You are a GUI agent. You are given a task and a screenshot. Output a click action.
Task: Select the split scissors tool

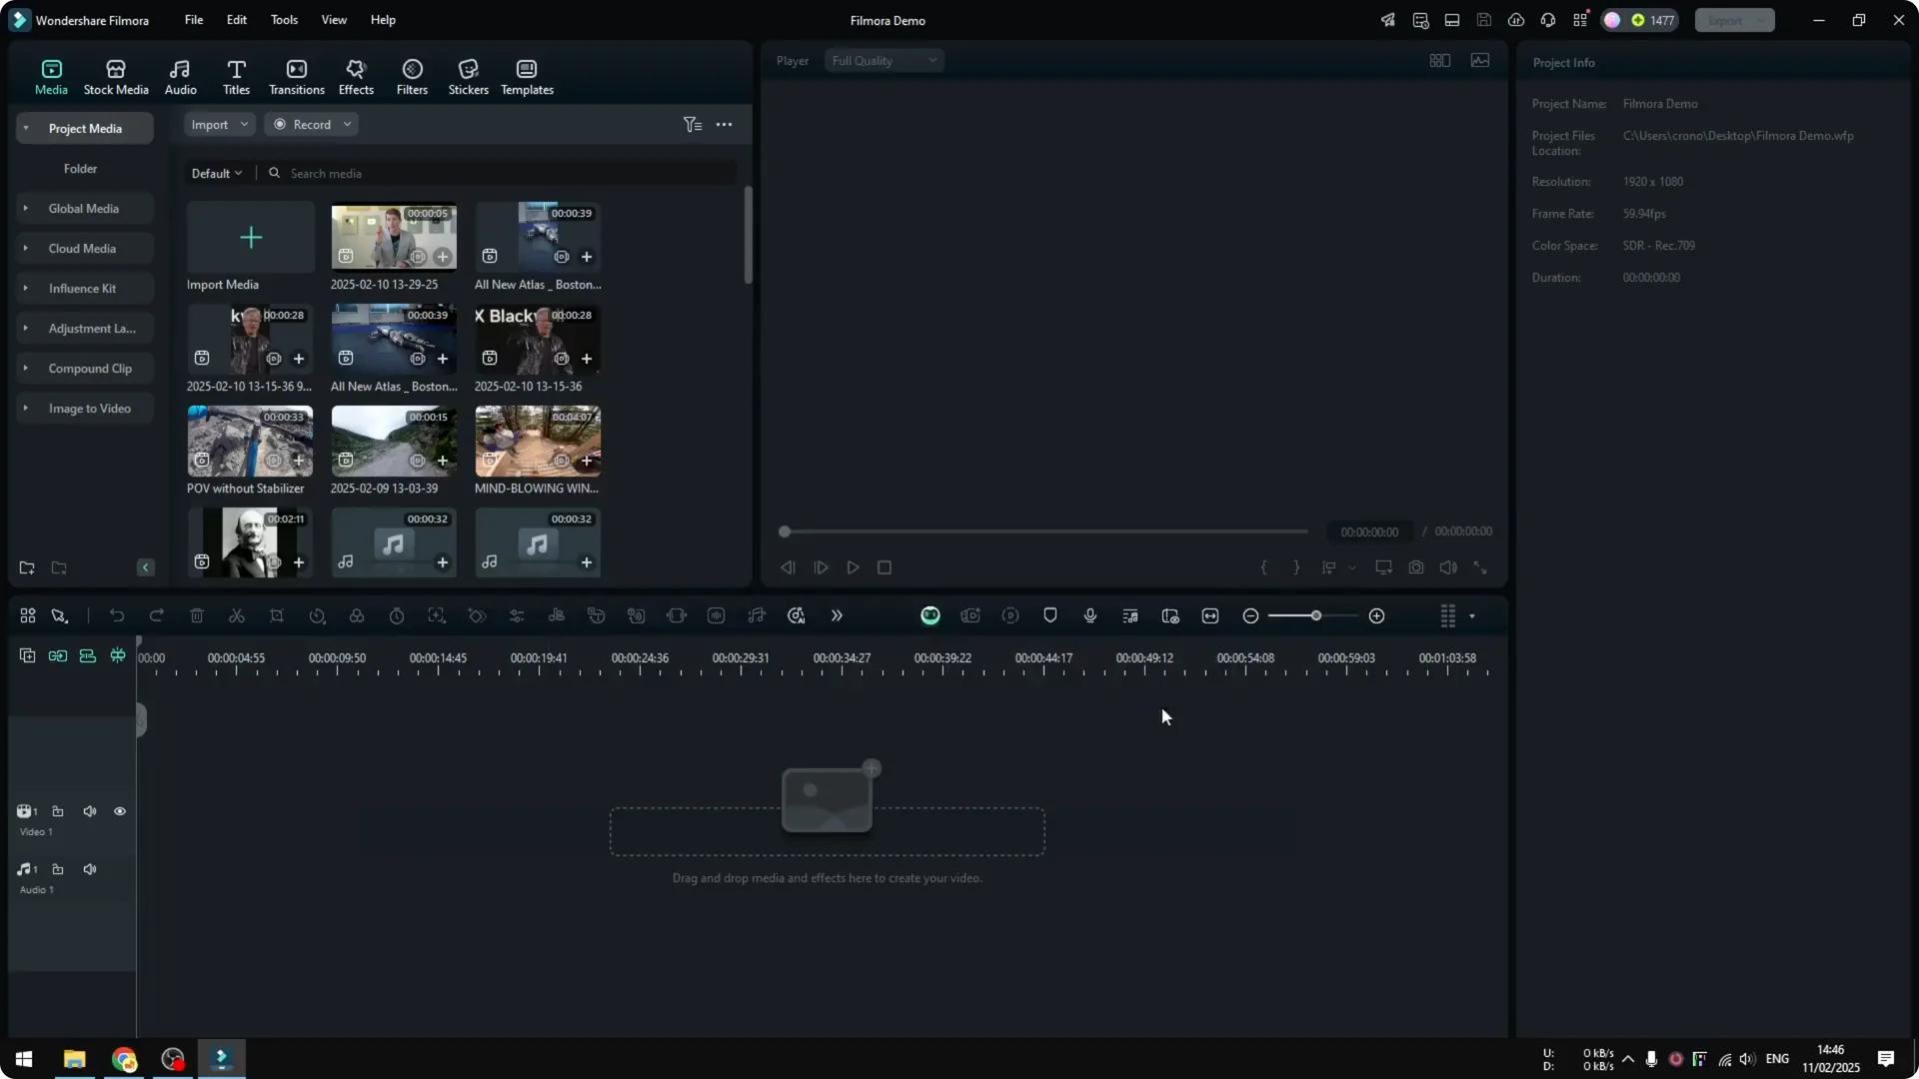click(x=237, y=615)
